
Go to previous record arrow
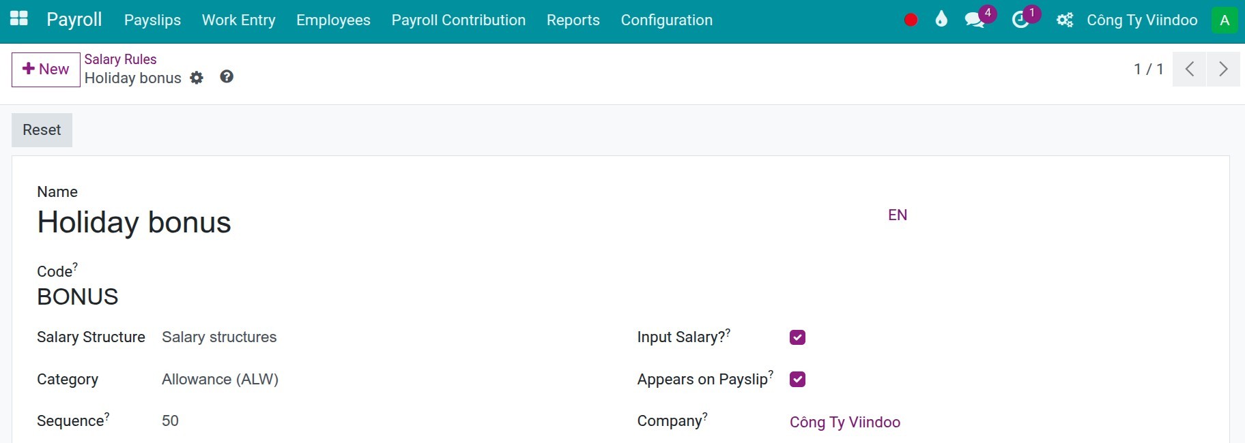pos(1189,69)
